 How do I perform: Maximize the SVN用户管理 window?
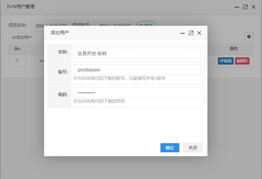pos(245,7)
